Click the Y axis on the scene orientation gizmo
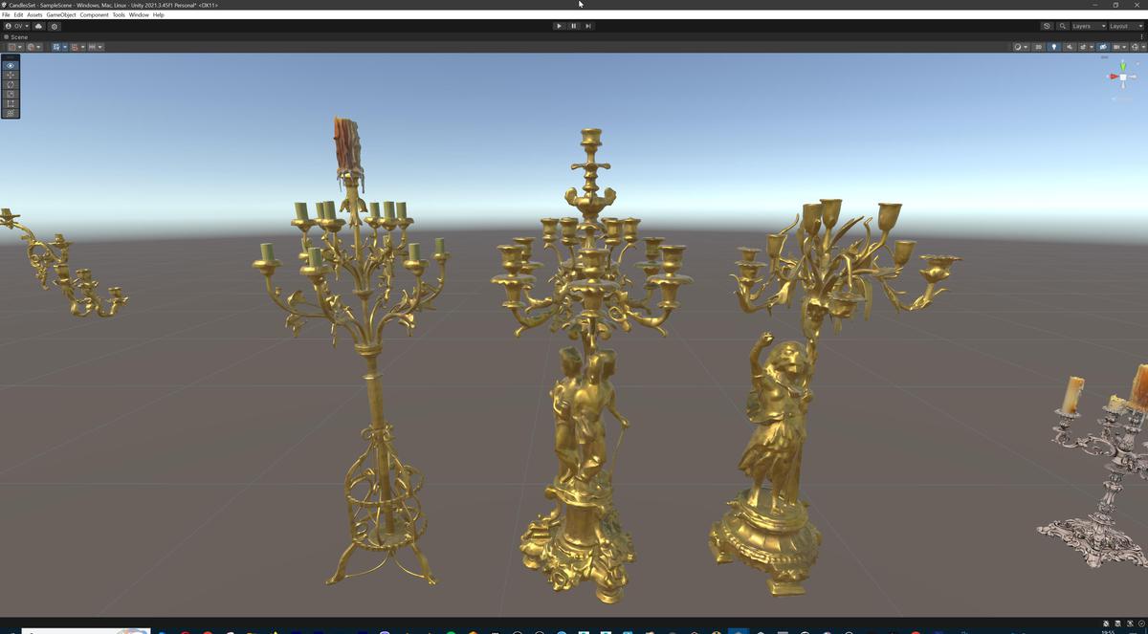 [1123, 67]
